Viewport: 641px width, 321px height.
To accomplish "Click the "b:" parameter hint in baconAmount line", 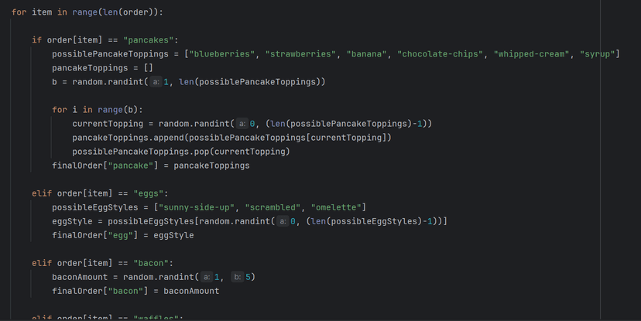I will (x=237, y=277).
